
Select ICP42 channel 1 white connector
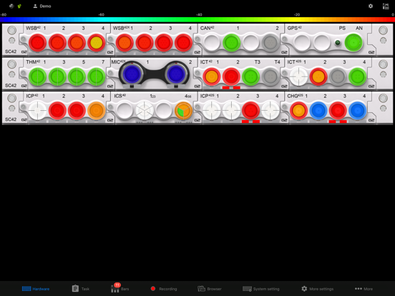pyautogui.click(x=37, y=111)
